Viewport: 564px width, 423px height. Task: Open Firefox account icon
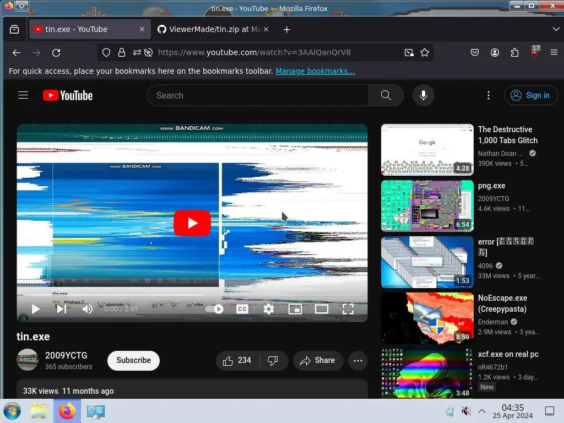[x=495, y=52]
